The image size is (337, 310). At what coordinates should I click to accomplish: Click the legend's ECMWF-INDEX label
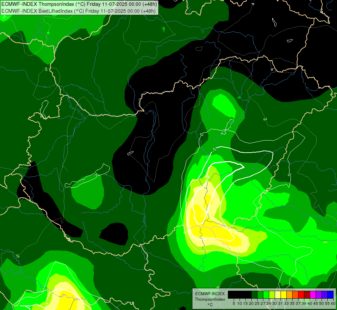click(210, 294)
